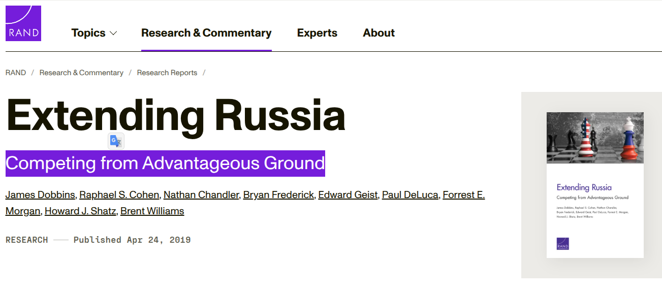Open the Research & Commentary tab
Image resolution: width=662 pixels, height=292 pixels.
click(206, 33)
